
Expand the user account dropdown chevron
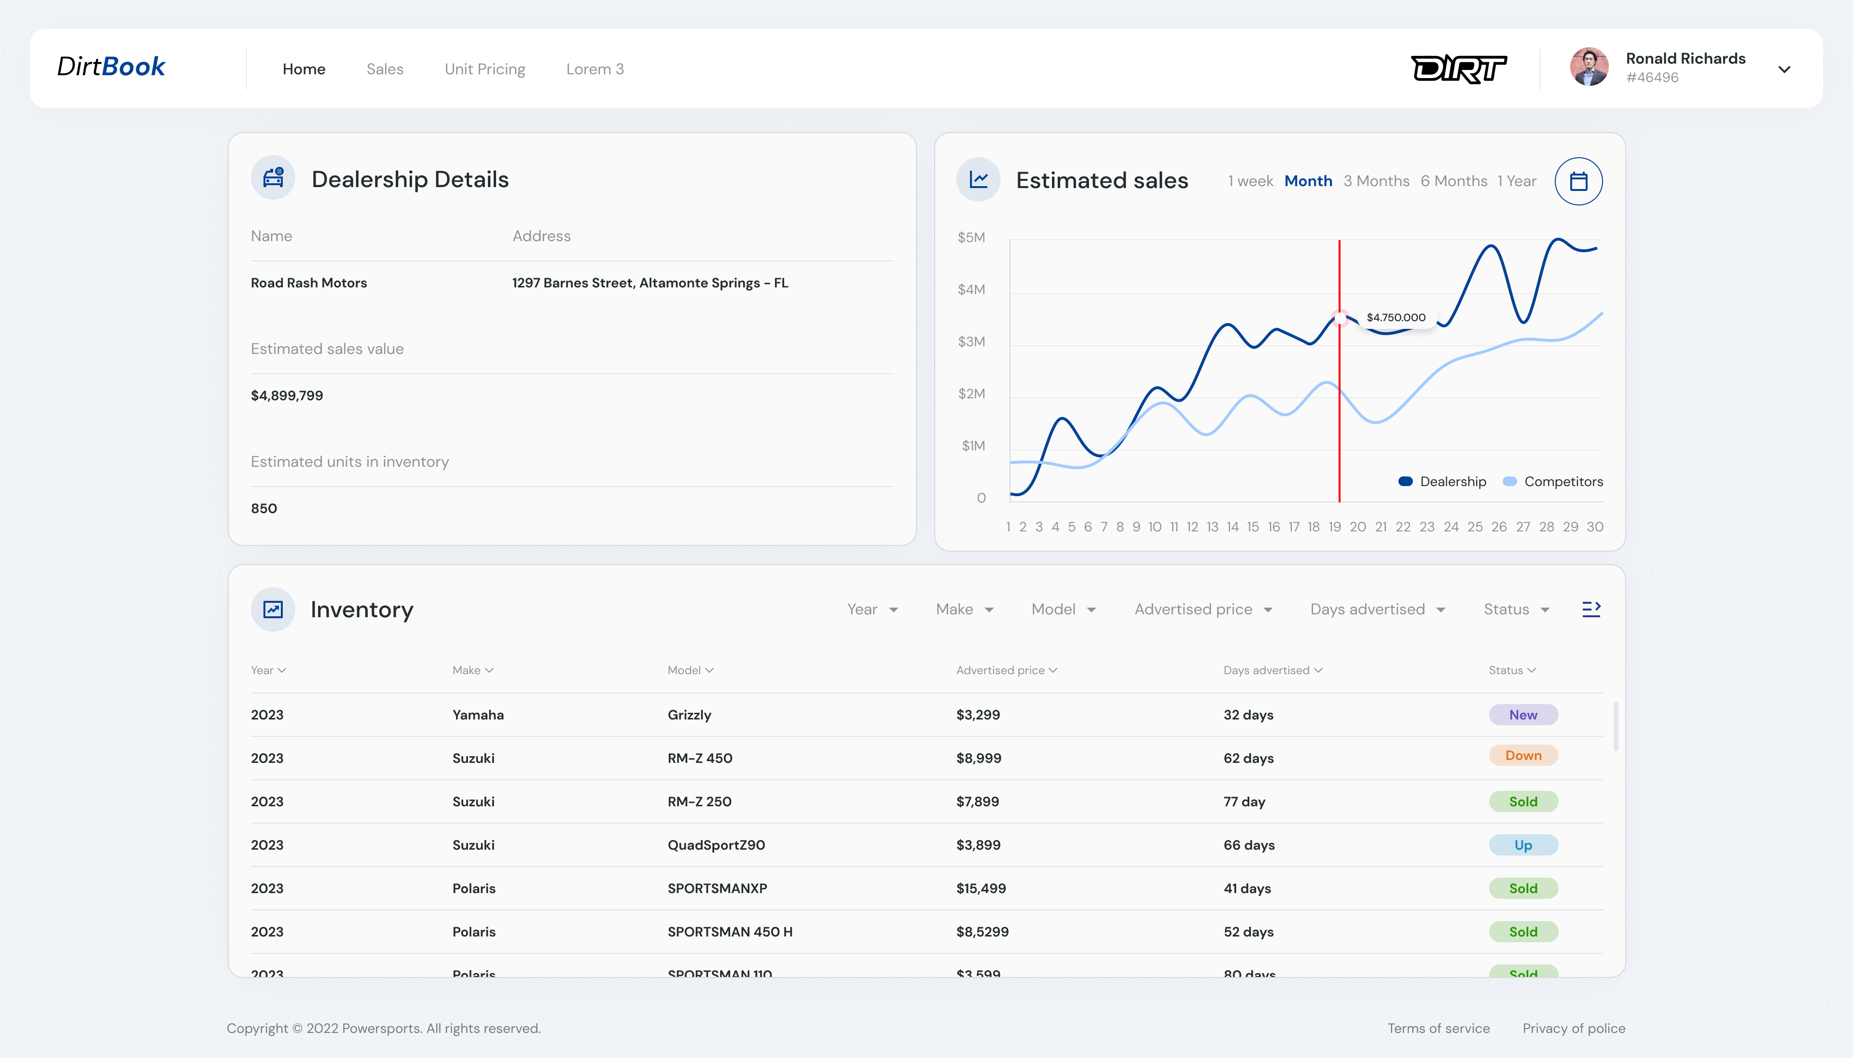click(x=1784, y=70)
